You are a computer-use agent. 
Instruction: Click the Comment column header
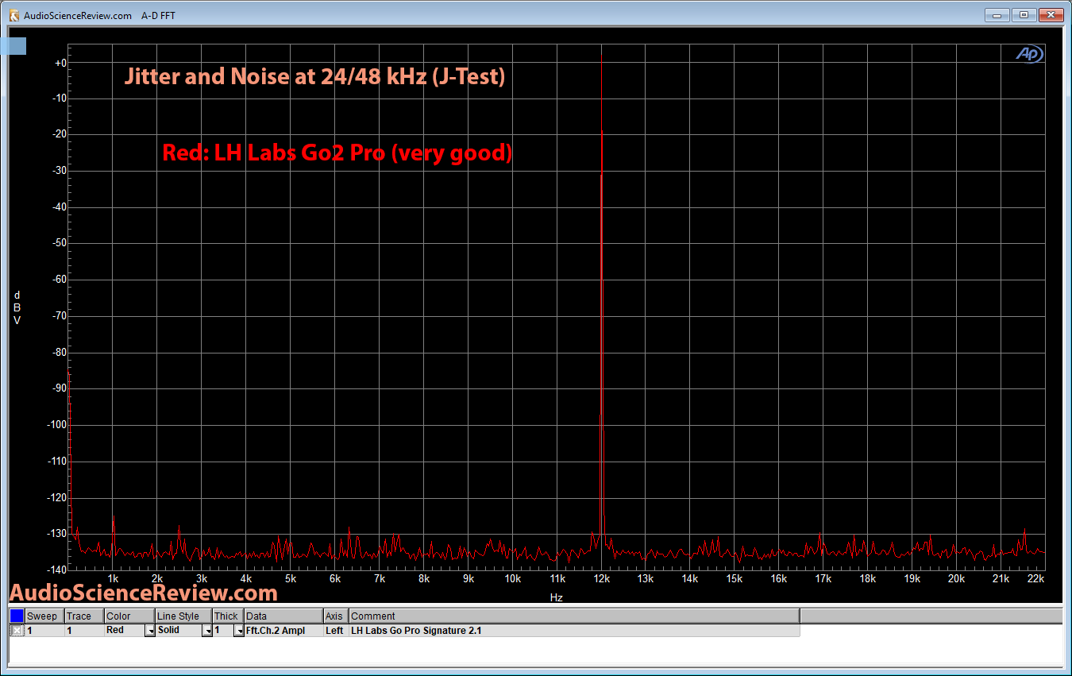pyautogui.click(x=574, y=616)
